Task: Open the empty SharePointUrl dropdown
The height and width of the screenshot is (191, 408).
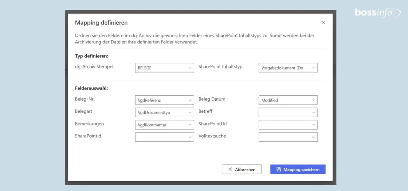Action: point(288,125)
